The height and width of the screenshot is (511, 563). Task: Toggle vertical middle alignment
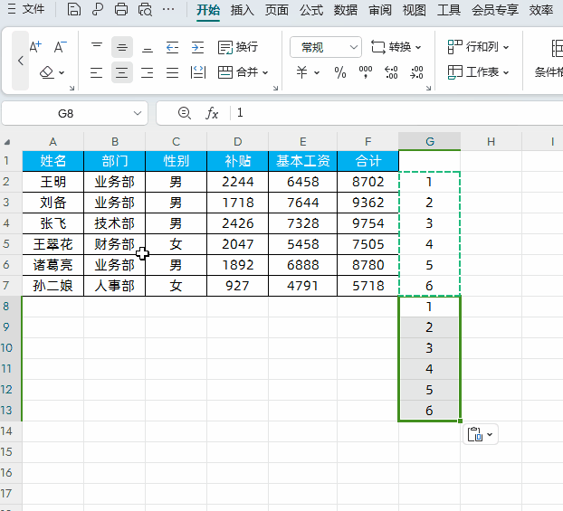(122, 47)
